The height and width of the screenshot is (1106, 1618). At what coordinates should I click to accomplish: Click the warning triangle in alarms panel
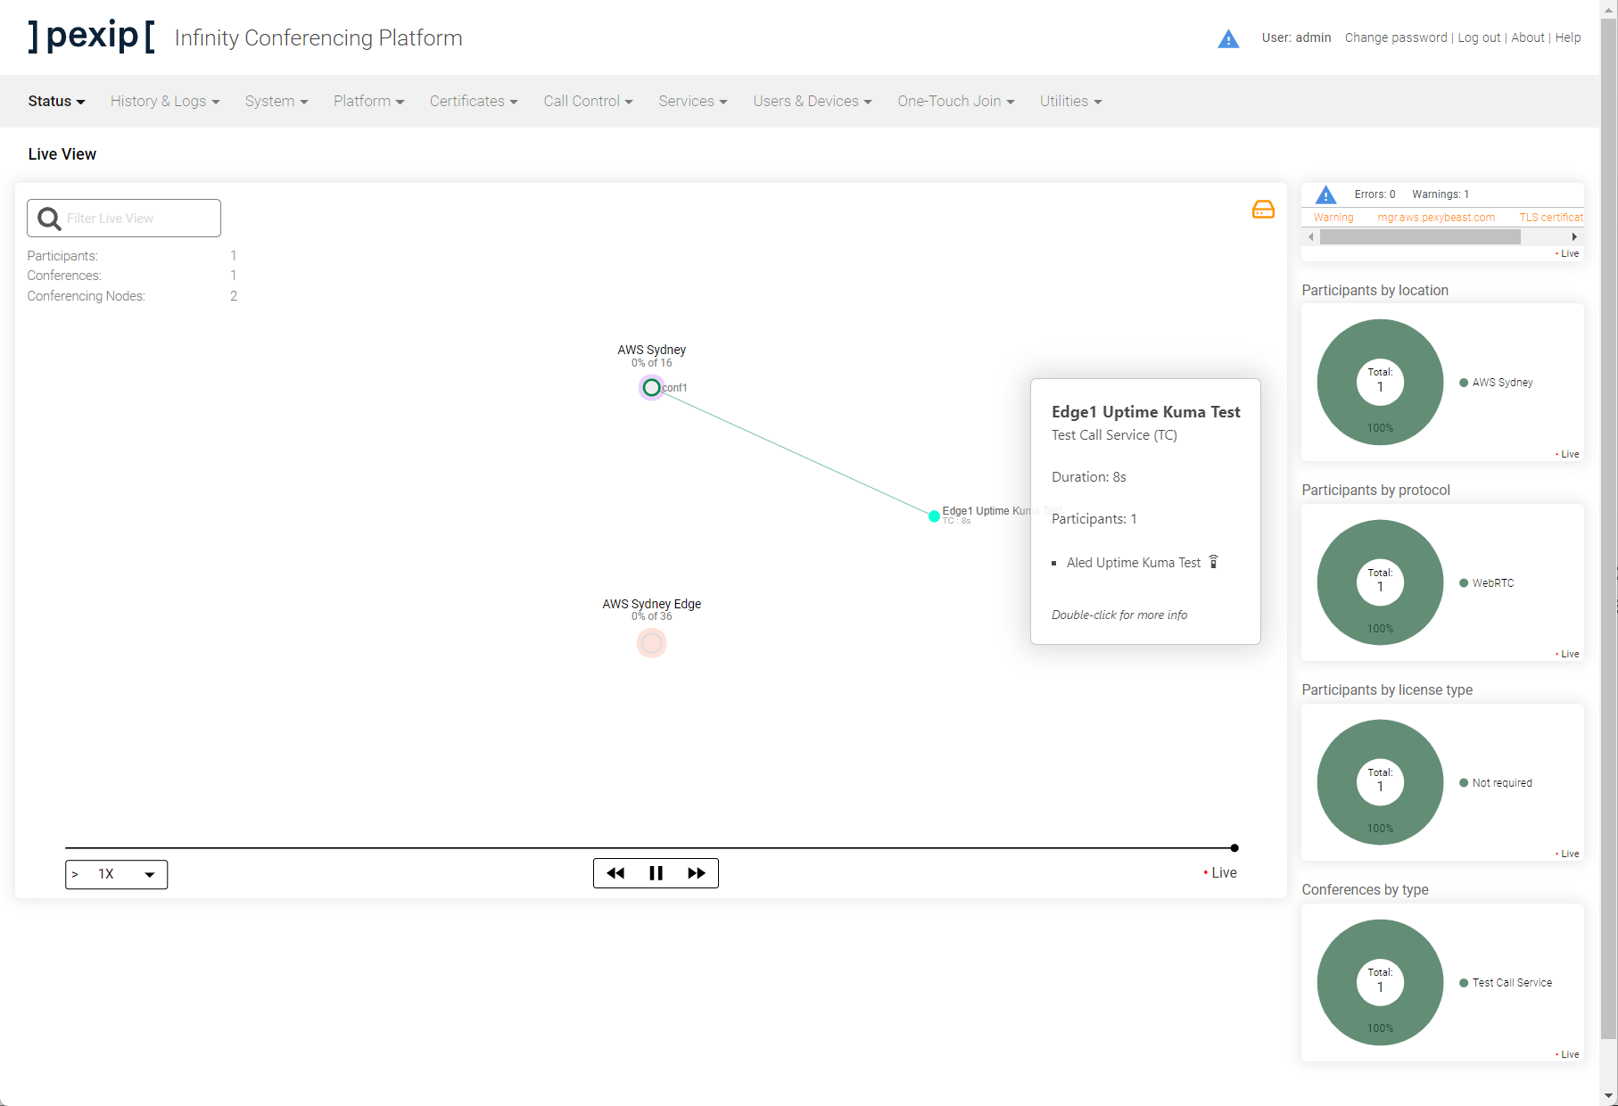tap(1326, 194)
